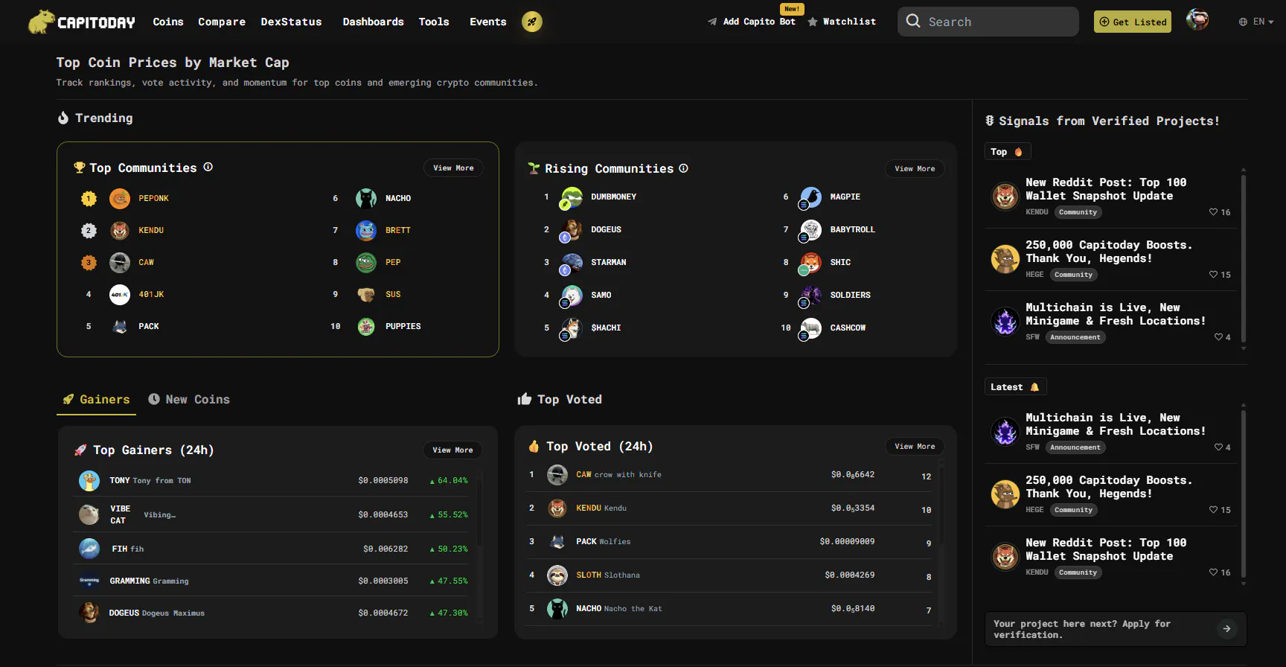Image resolution: width=1286 pixels, height=667 pixels.
Task: Click the Get Listed button
Action: click(x=1133, y=22)
